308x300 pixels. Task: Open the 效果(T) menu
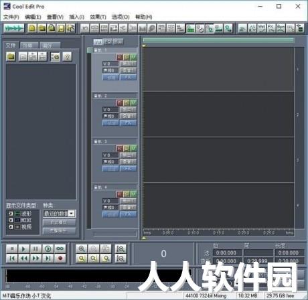click(98, 17)
